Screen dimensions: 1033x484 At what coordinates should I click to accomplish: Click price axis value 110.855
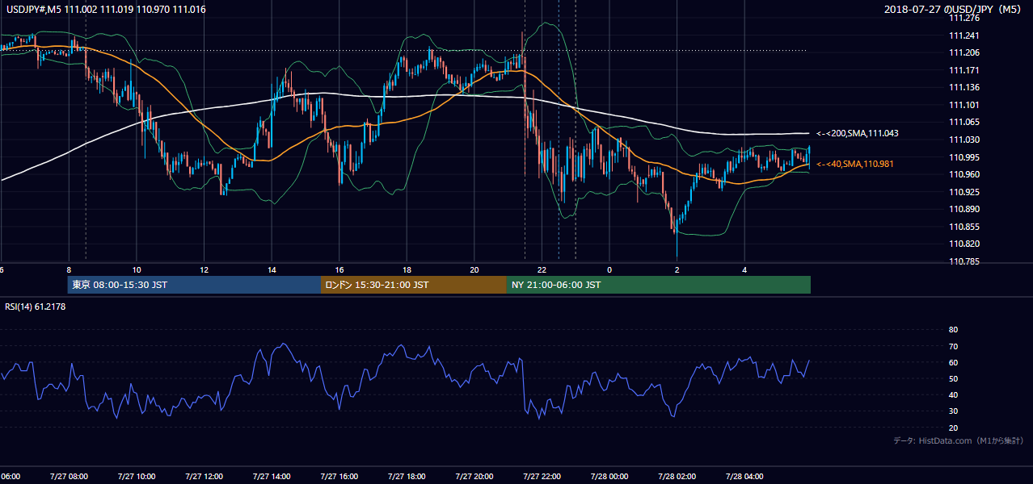[964, 227]
